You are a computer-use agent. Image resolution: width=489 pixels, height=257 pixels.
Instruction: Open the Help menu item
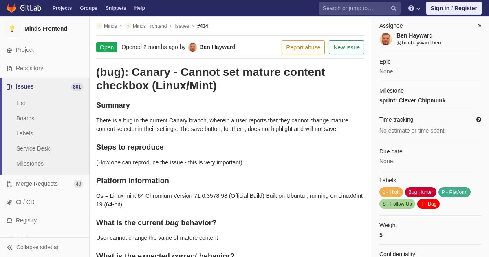140,8
